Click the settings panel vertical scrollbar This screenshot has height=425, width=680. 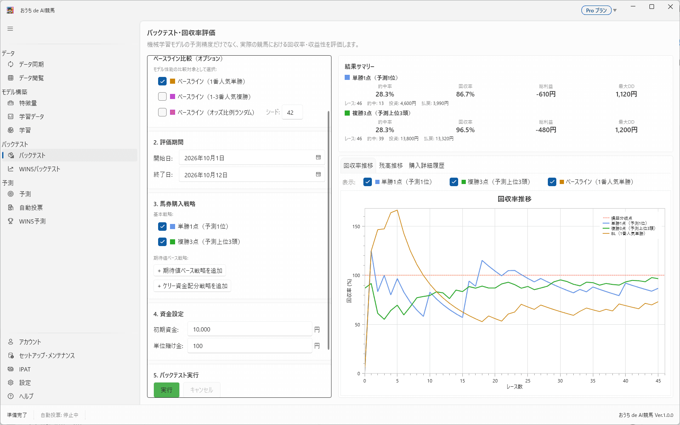(329, 230)
